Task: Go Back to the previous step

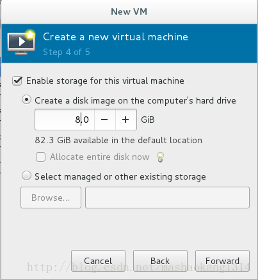Action: [x=160, y=261]
